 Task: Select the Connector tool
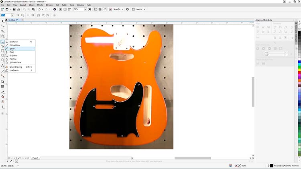pyautogui.click(x=2, y=76)
